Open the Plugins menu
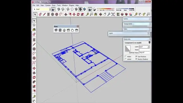 click(71, 5)
